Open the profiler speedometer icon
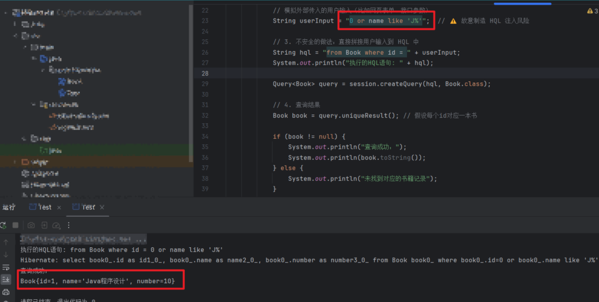The width and height of the screenshot is (599, 302). point(57,226)
